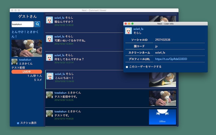
Task: Click the avatar beside 何をしてるんですかぁ？ comment
Action: [49, 57]
